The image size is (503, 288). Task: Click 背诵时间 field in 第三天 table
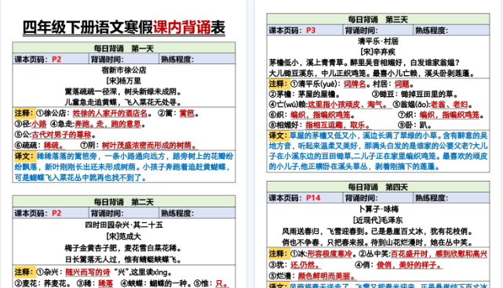click(378, 30)
